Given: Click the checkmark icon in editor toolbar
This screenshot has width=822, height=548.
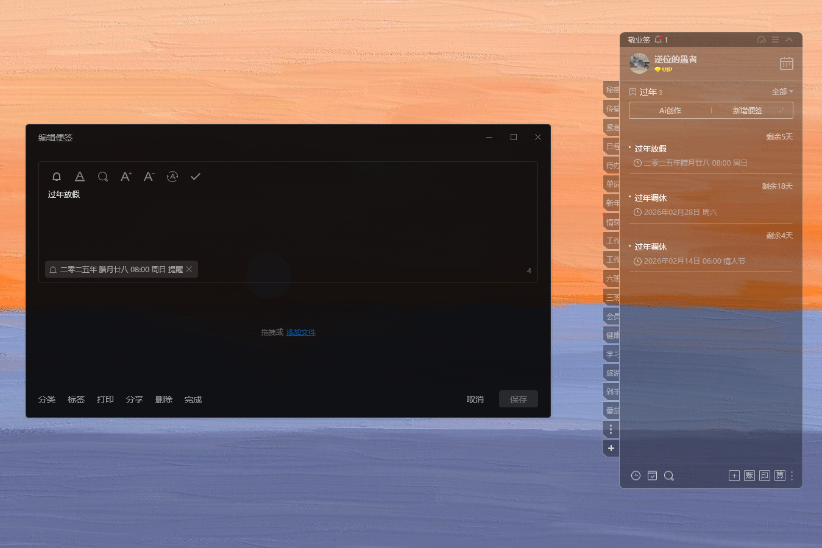Looking at the screenshot, I should pyautogui.click(x=196, y=177).
